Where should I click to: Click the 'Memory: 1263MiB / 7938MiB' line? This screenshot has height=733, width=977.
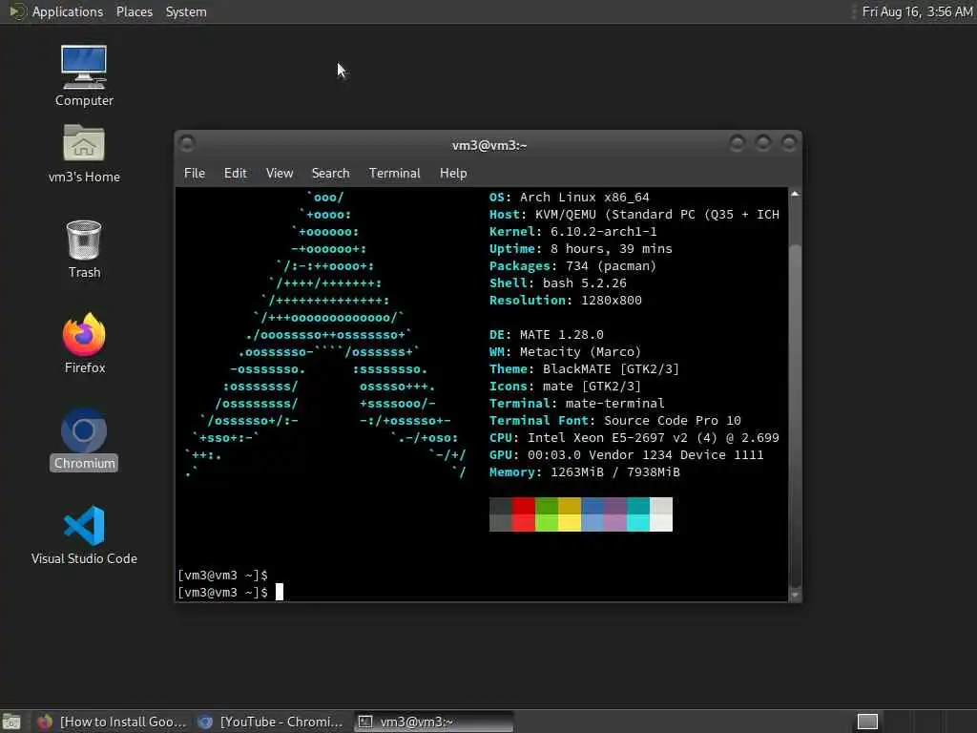pyautogui.click(x=585, y=472)
